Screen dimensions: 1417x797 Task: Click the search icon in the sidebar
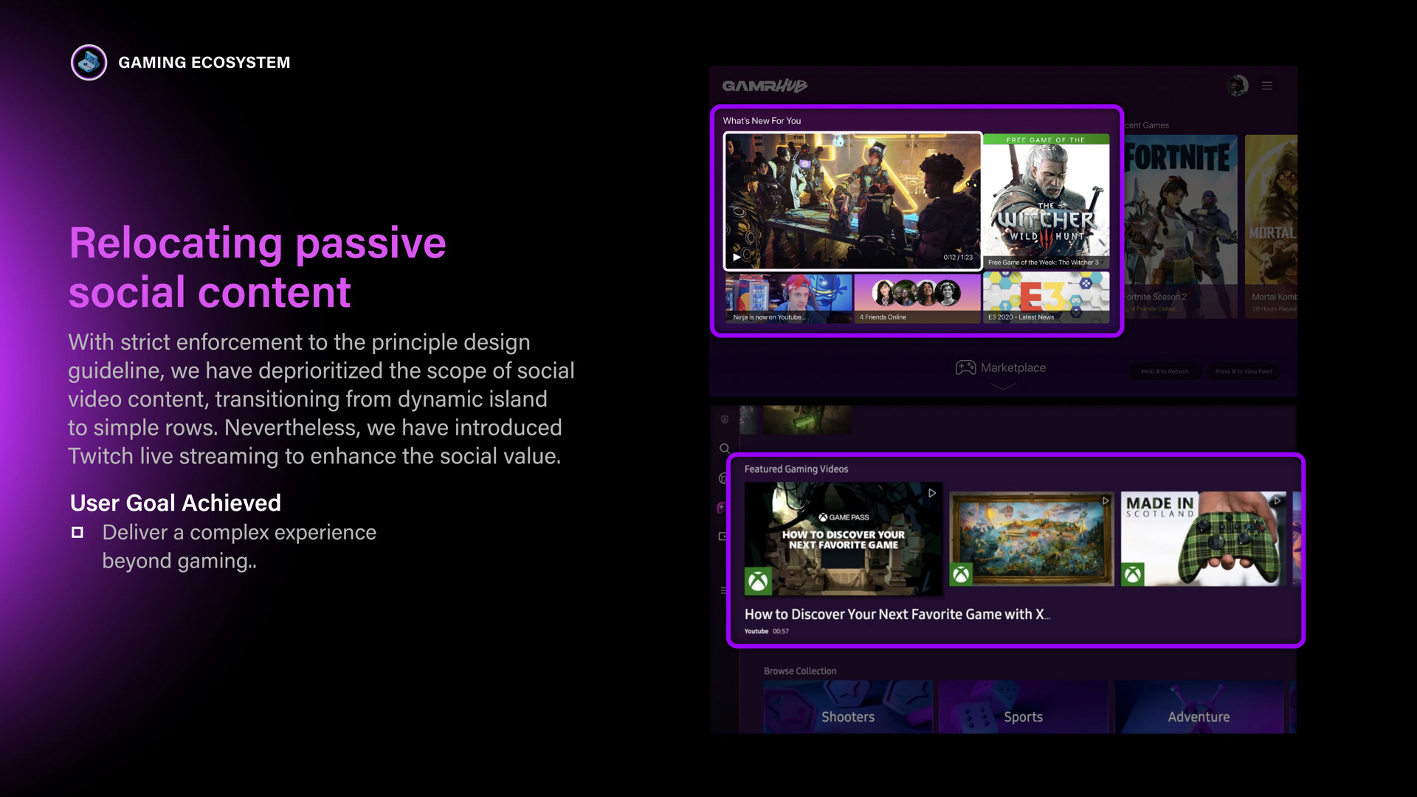pos(725,448)
